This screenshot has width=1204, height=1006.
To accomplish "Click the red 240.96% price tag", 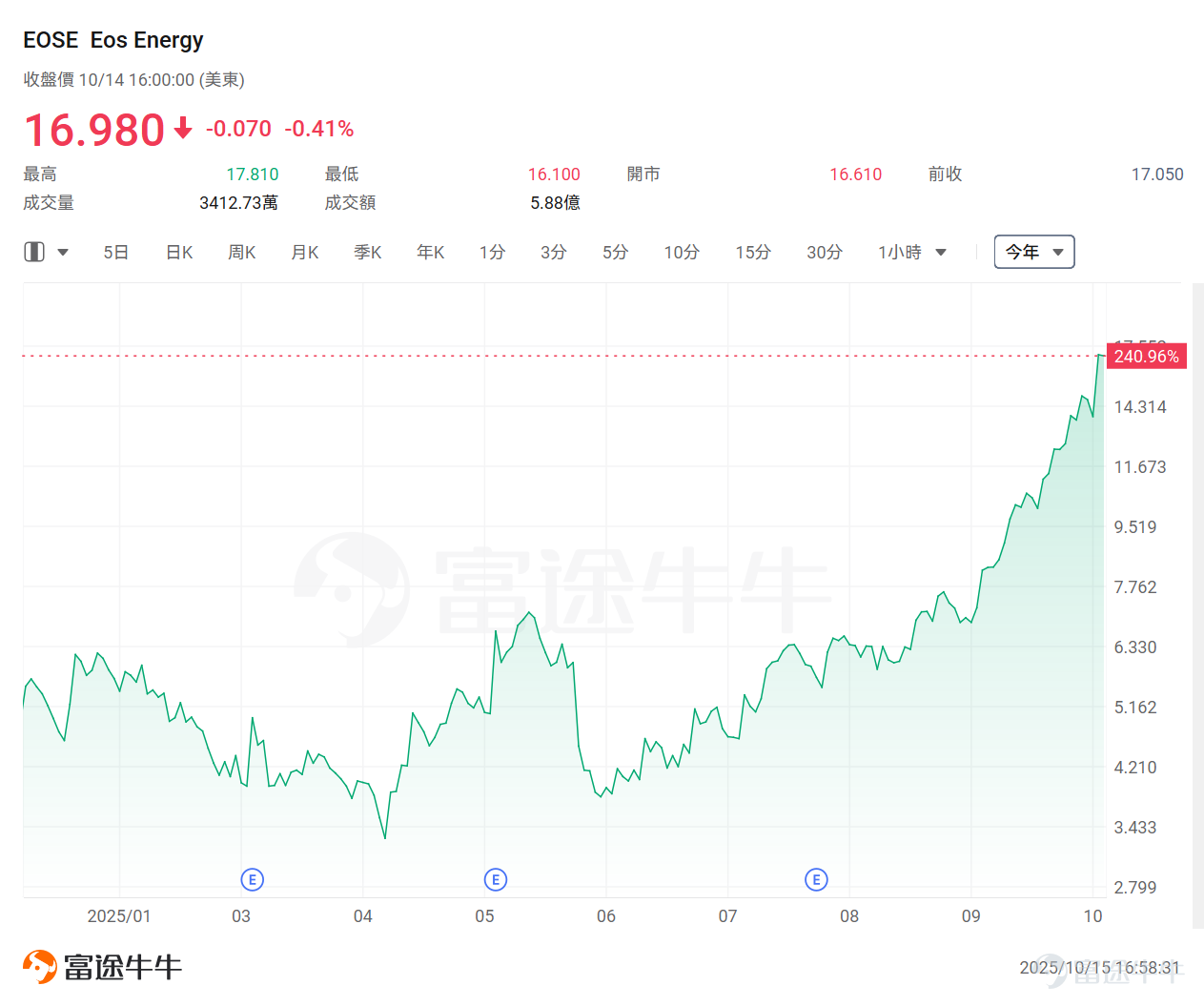I will point(1146,356).
